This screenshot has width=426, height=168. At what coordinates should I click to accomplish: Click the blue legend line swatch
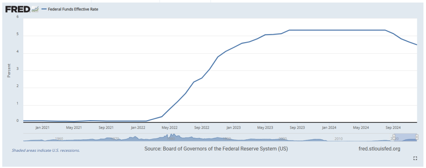click(x=44, y=9)
